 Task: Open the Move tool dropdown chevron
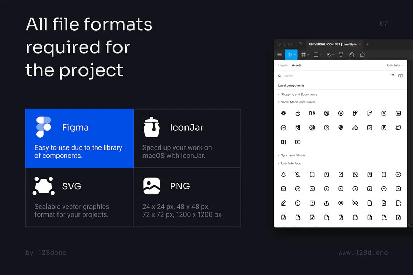pos(295,55)
